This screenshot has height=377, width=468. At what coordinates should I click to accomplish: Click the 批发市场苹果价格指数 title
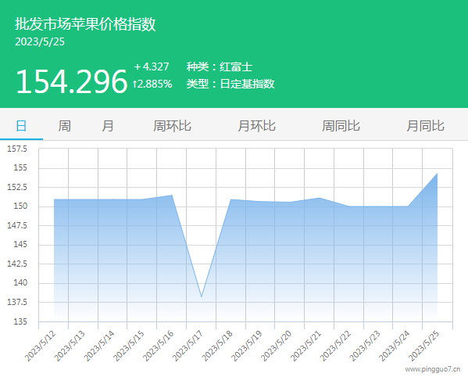tap(85, 24)
